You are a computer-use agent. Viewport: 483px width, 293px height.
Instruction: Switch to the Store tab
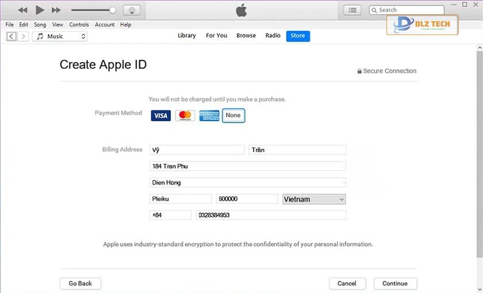pyautogui.click(x=298, y=36)
